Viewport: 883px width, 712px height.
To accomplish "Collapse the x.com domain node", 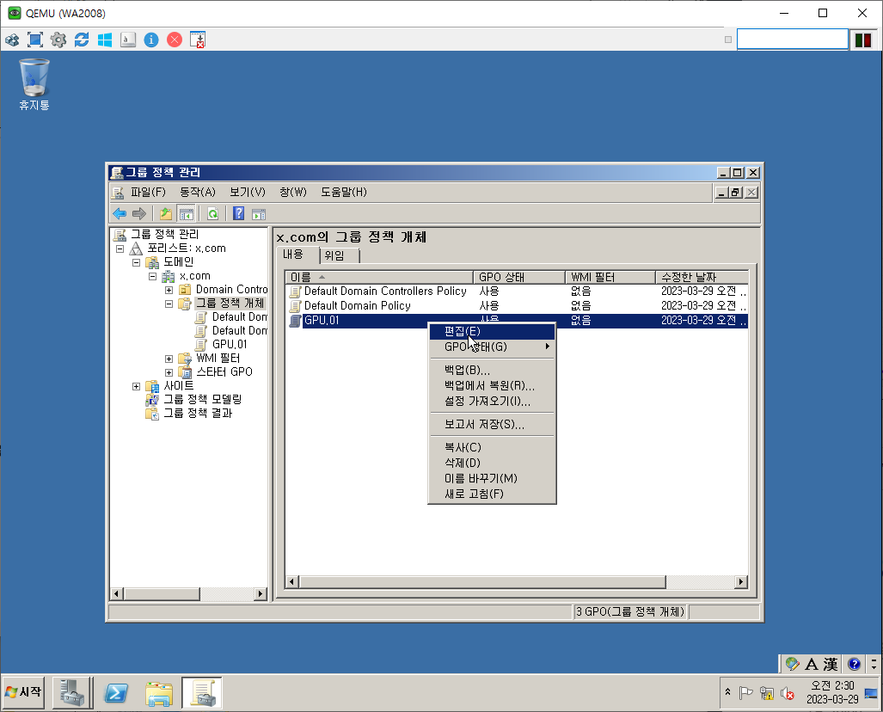I will click(152, 276).
